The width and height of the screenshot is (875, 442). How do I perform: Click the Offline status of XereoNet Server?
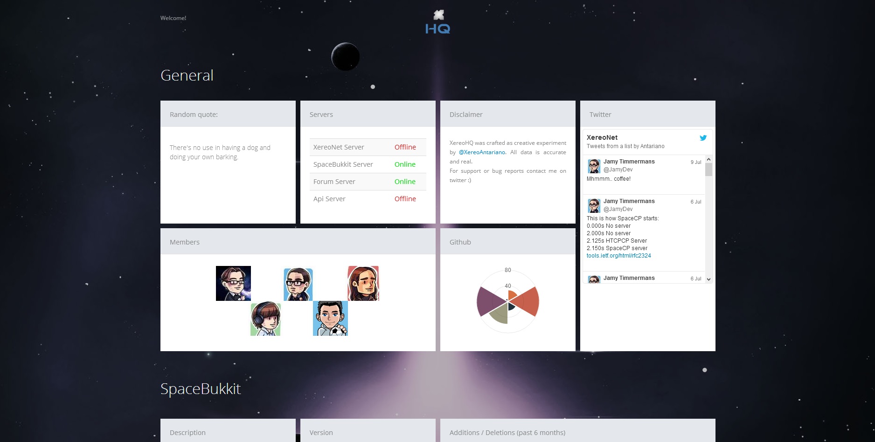(405, 147)
